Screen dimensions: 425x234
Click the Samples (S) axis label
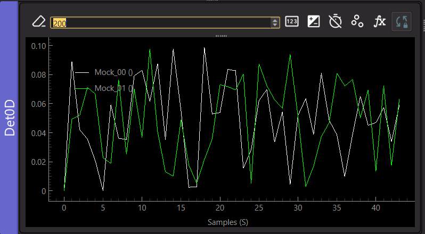coord(228,222)
